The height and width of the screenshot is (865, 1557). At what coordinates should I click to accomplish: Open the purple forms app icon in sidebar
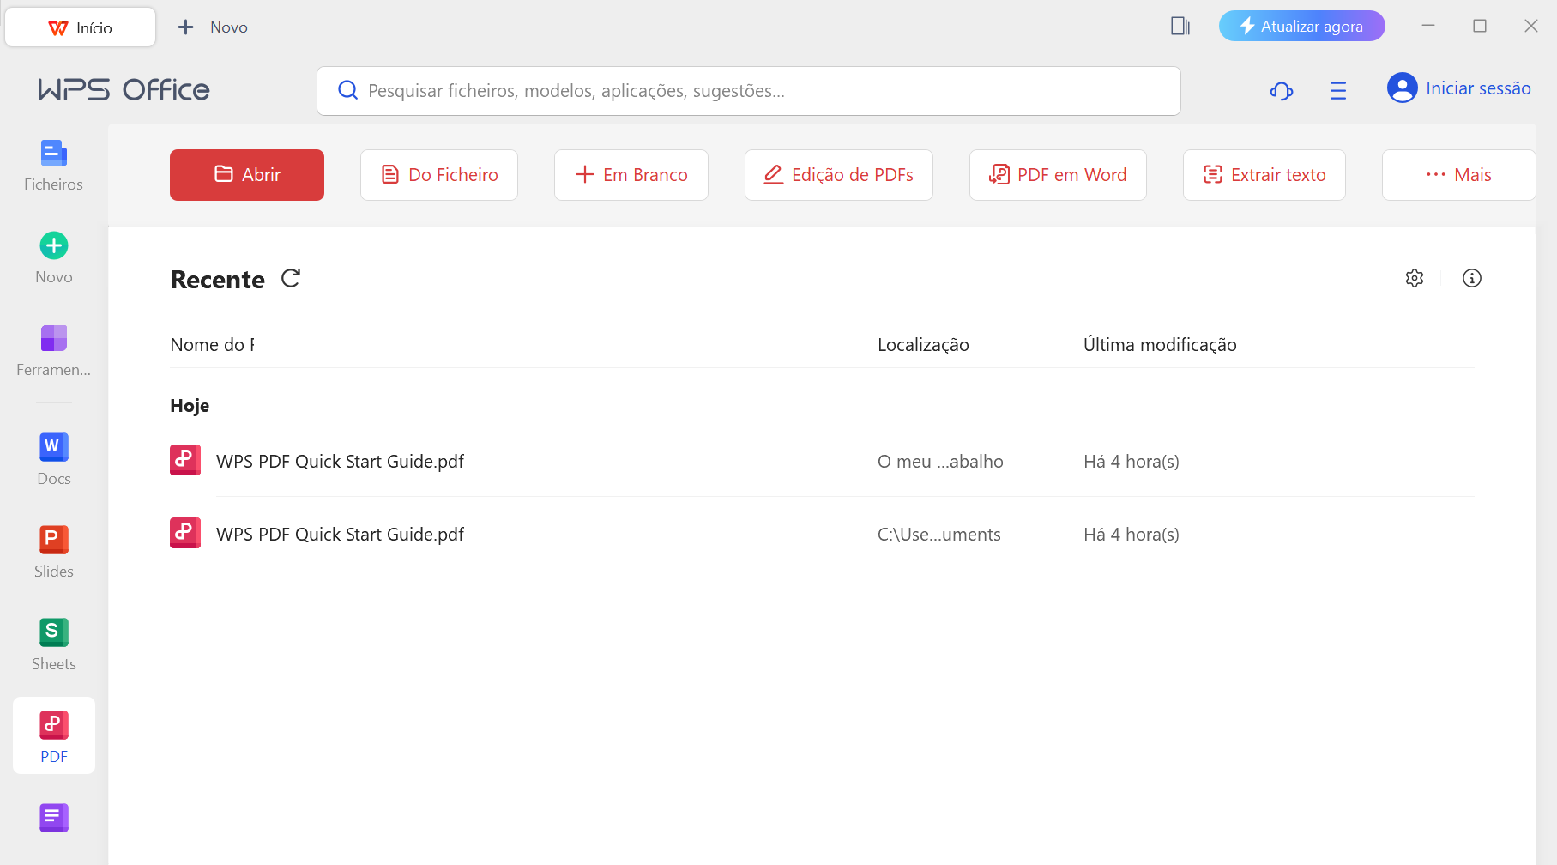[54, 818]
